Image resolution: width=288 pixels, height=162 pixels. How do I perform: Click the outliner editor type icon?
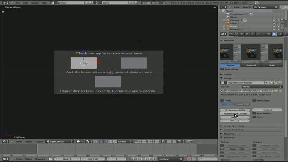[224, 7]
